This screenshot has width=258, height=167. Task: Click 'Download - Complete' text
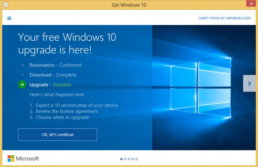(x=53, y=75)
